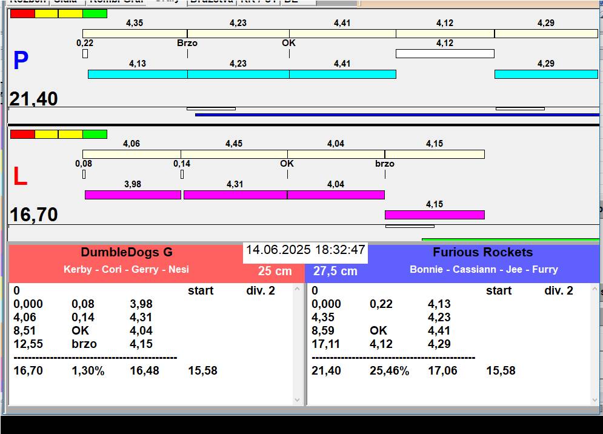Click the 'brzo' label in lane L timeline
603x434 pixels.
tap(385, 164)
